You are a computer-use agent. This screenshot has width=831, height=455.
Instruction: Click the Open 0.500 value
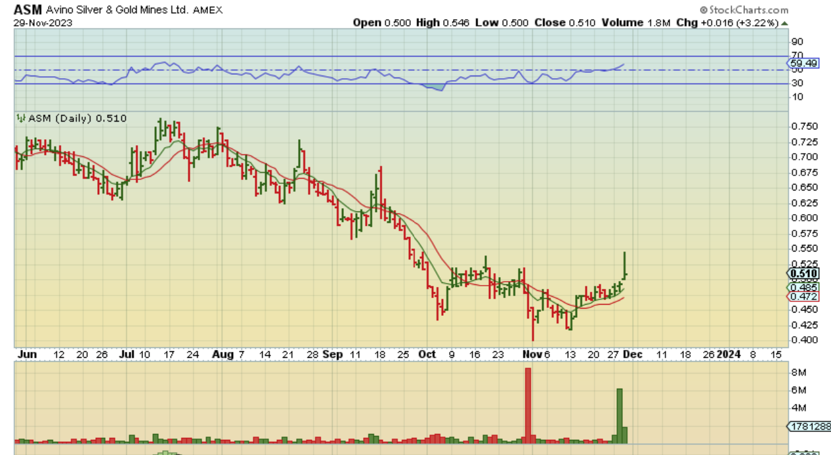pyautogui.click(x=382, y=22)
